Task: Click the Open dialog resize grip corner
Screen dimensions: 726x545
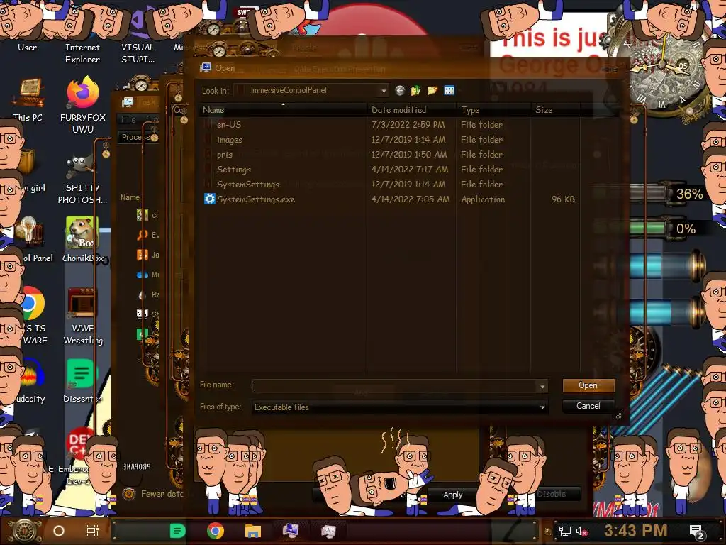Action: (618, 415)
